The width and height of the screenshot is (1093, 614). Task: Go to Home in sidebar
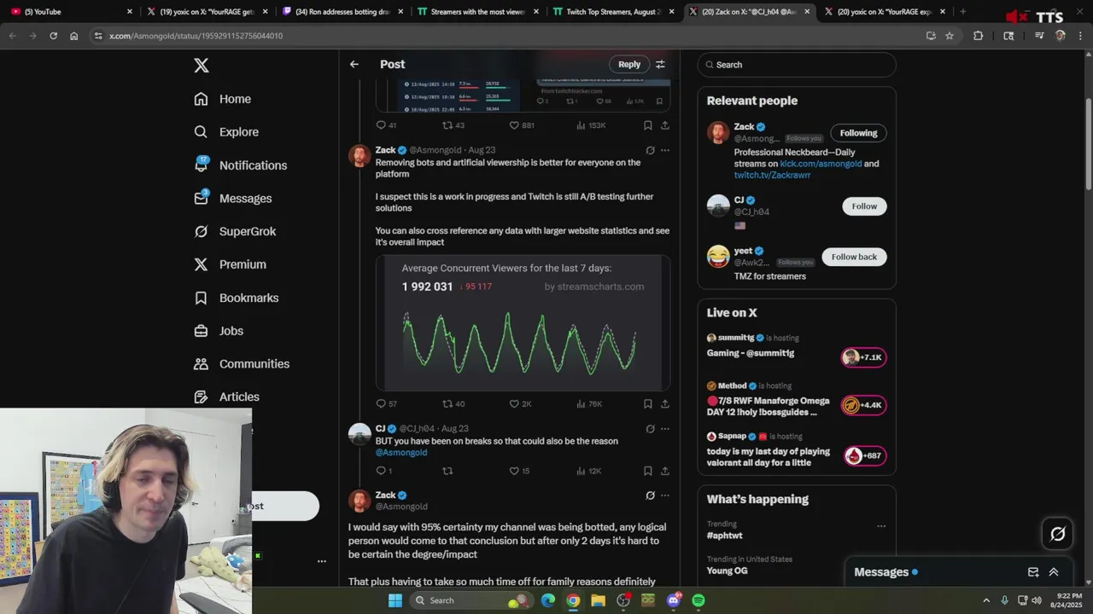[x=223, y=99]
